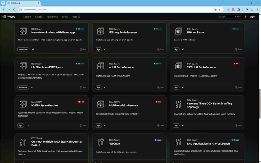Click the NVFP4 Quantization card icon
Screen dimensions: 261x163
(23, 104)
